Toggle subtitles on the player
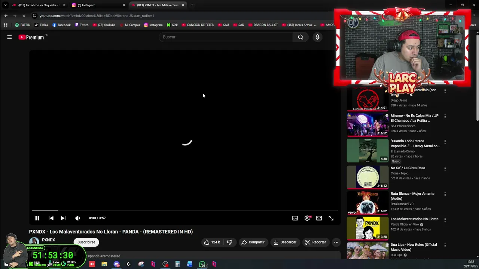This screenshot has height=269, width=479. pyautogui.click(x=295, y=218)
